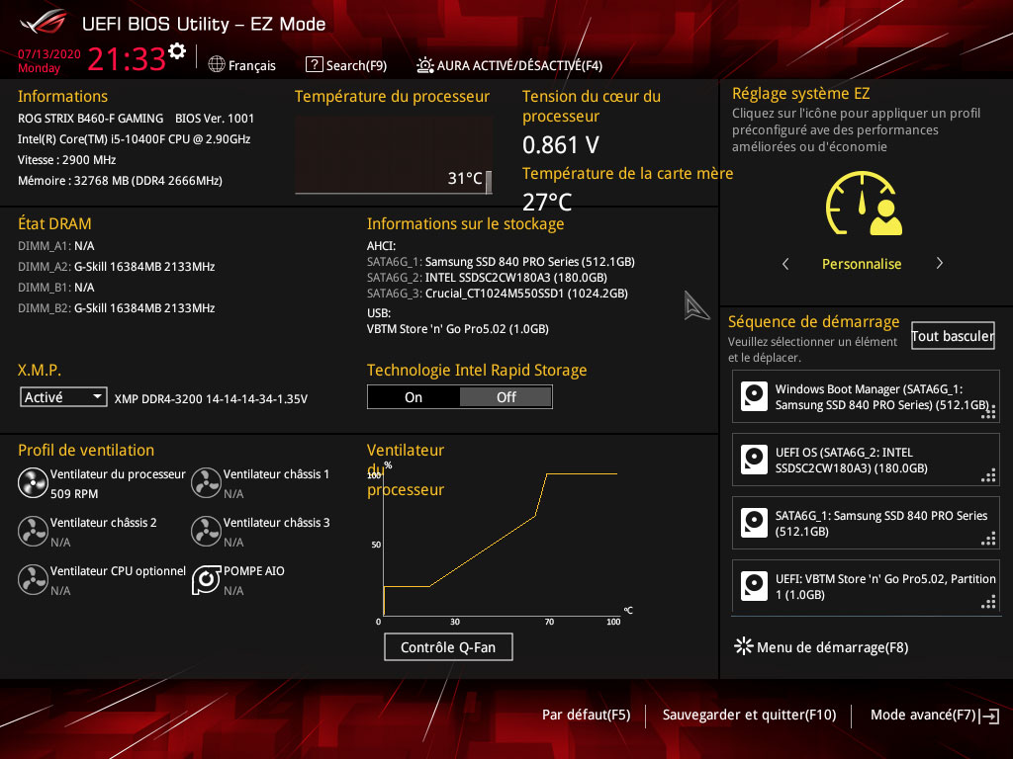Click the Ventilateur châssis 3 fan icon
Image resolution: width=1013 pixels, height=759 pixels.
point(206,532)
